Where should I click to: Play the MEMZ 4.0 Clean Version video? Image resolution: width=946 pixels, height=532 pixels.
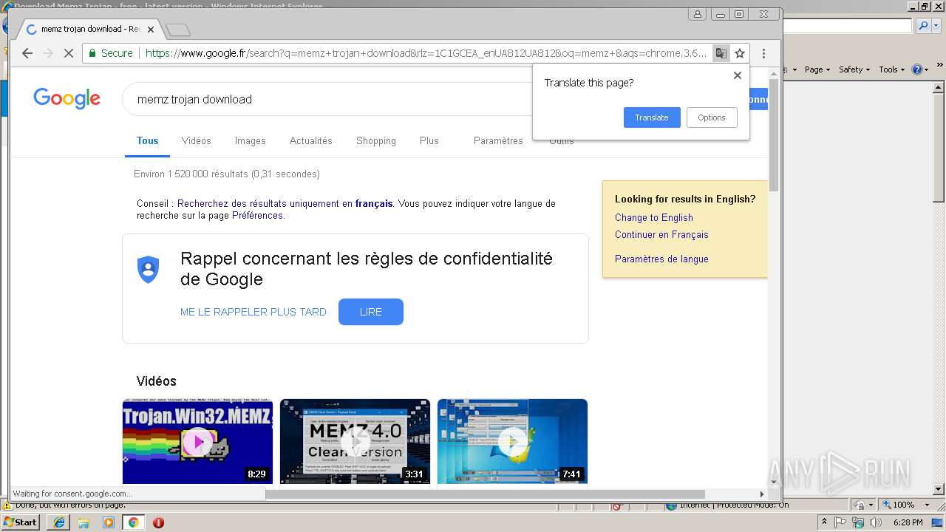click(x=355, y=441)
